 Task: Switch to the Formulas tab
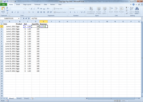[37, 4]
